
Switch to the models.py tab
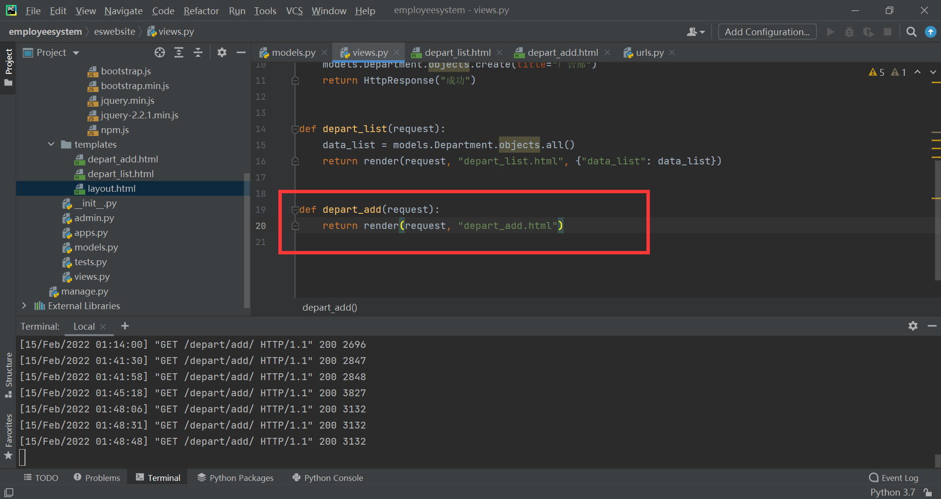(293, 52)
